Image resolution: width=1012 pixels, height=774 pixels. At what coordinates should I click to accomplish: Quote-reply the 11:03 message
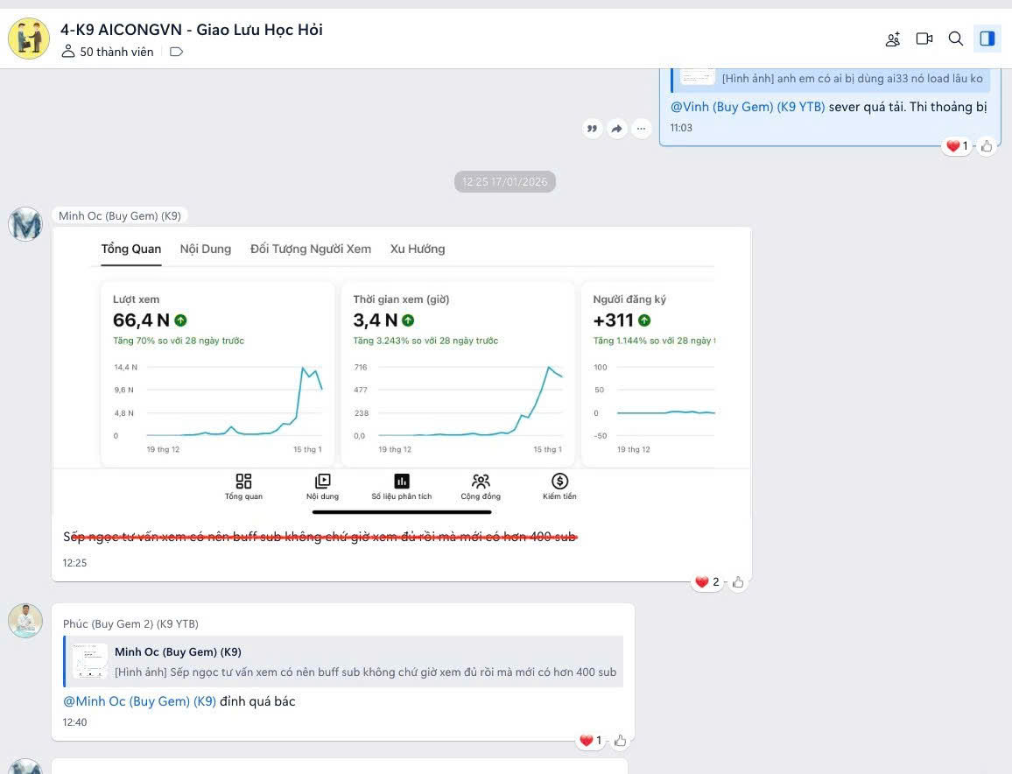coord(592,129)
